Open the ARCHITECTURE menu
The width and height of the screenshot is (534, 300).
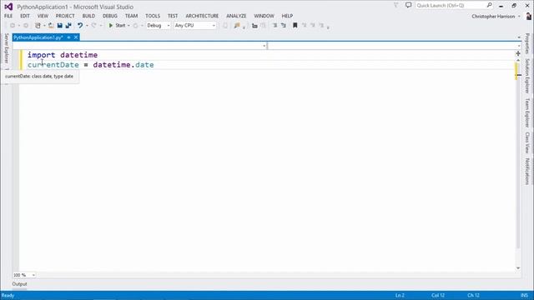coord(202,16)
